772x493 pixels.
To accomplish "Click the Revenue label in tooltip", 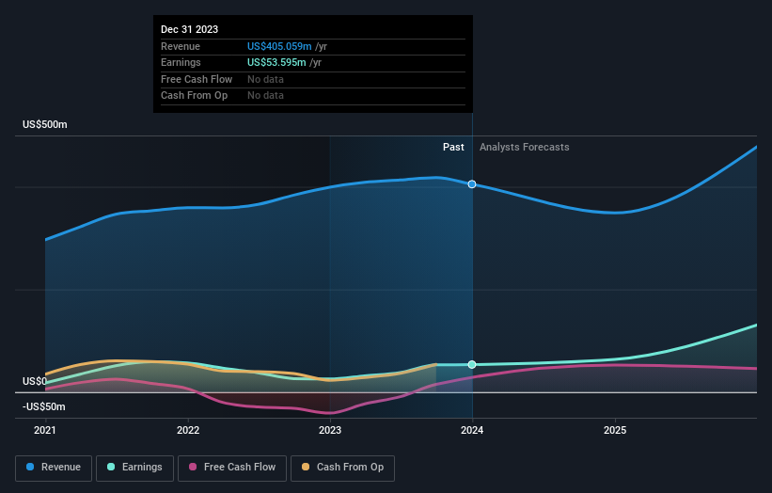I will [x=181, y=46].
